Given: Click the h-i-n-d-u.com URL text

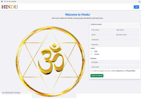Looking at the screenshot, I should tap(10, 2).
